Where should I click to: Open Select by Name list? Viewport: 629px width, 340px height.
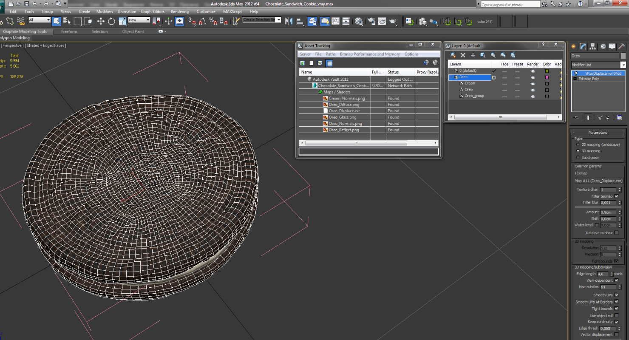(x=67, y=21)
